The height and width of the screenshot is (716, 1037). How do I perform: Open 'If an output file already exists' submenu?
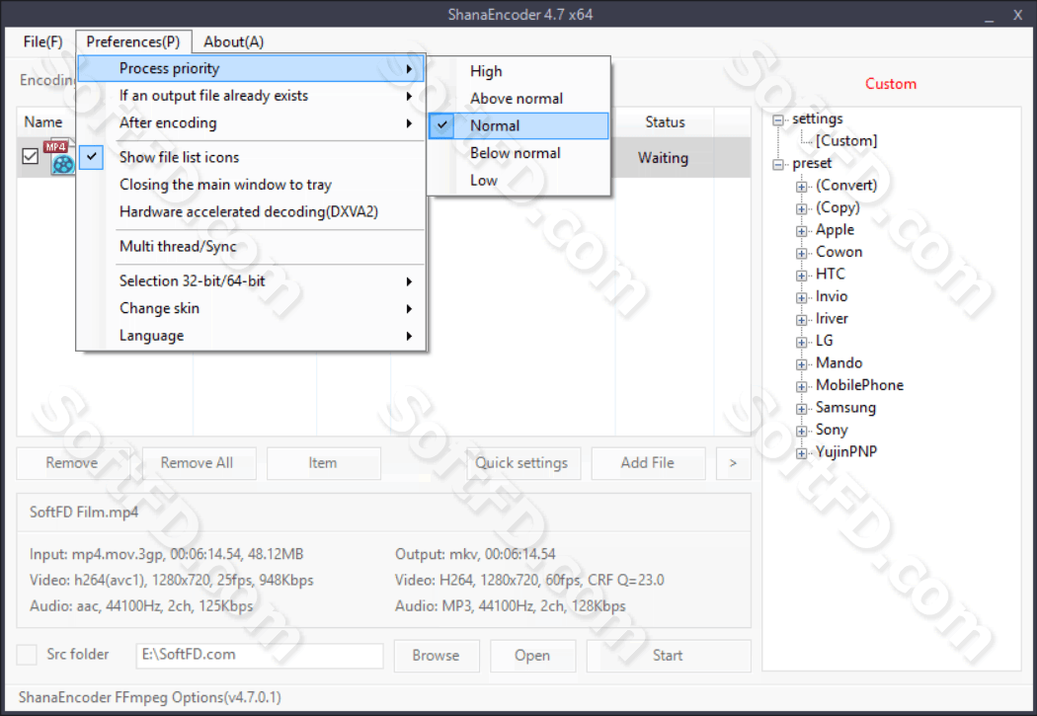(x=252, y=96)
